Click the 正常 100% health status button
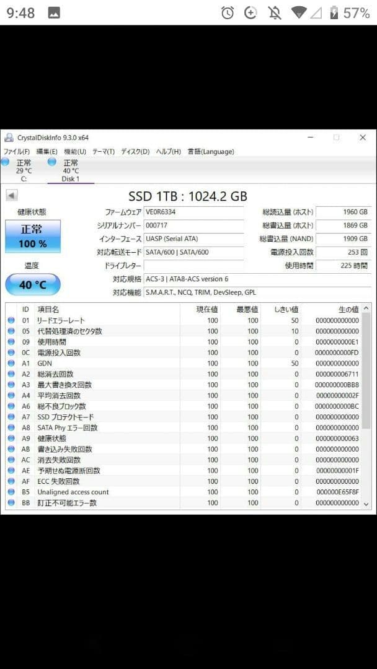This screenshot has width=377, height=669. coord(33,237)
